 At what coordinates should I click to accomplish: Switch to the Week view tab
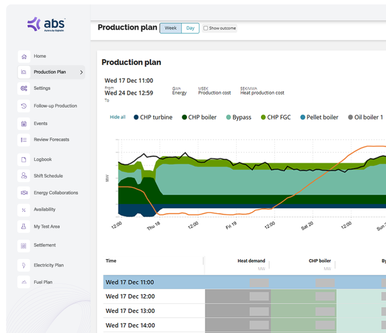(170, 28)
